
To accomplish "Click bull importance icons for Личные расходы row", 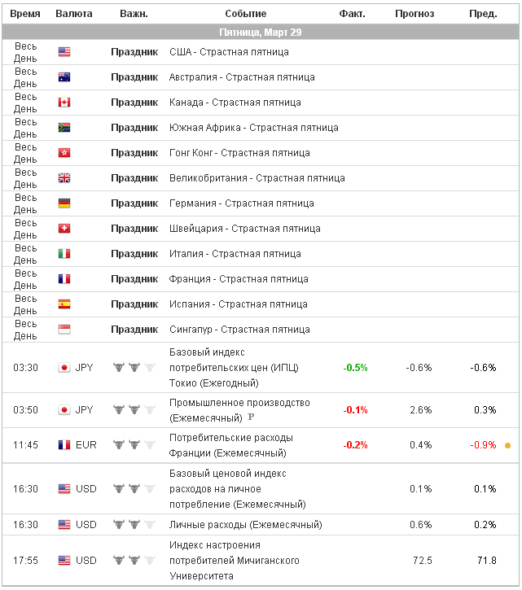I will (134, 524).
